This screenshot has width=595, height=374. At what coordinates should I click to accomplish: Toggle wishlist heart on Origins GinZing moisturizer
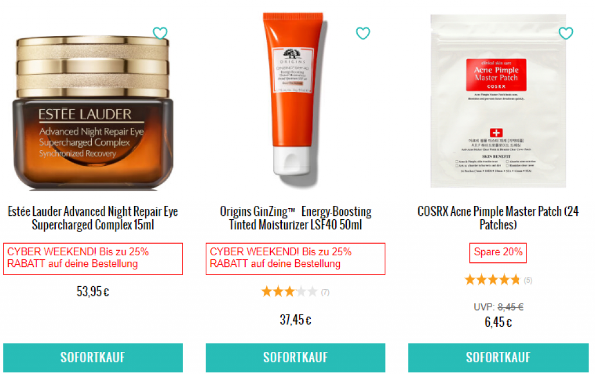(363, 33)
